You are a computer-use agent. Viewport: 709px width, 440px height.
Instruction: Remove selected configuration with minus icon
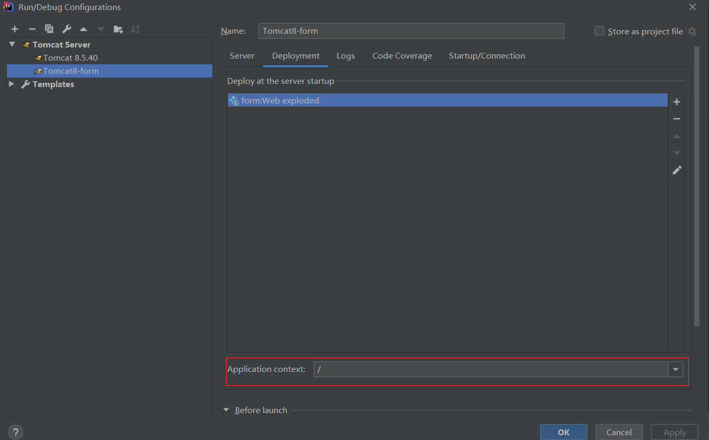tap(32, 29)
